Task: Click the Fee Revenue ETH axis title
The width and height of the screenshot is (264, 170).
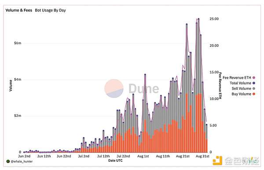Action: 220,86
